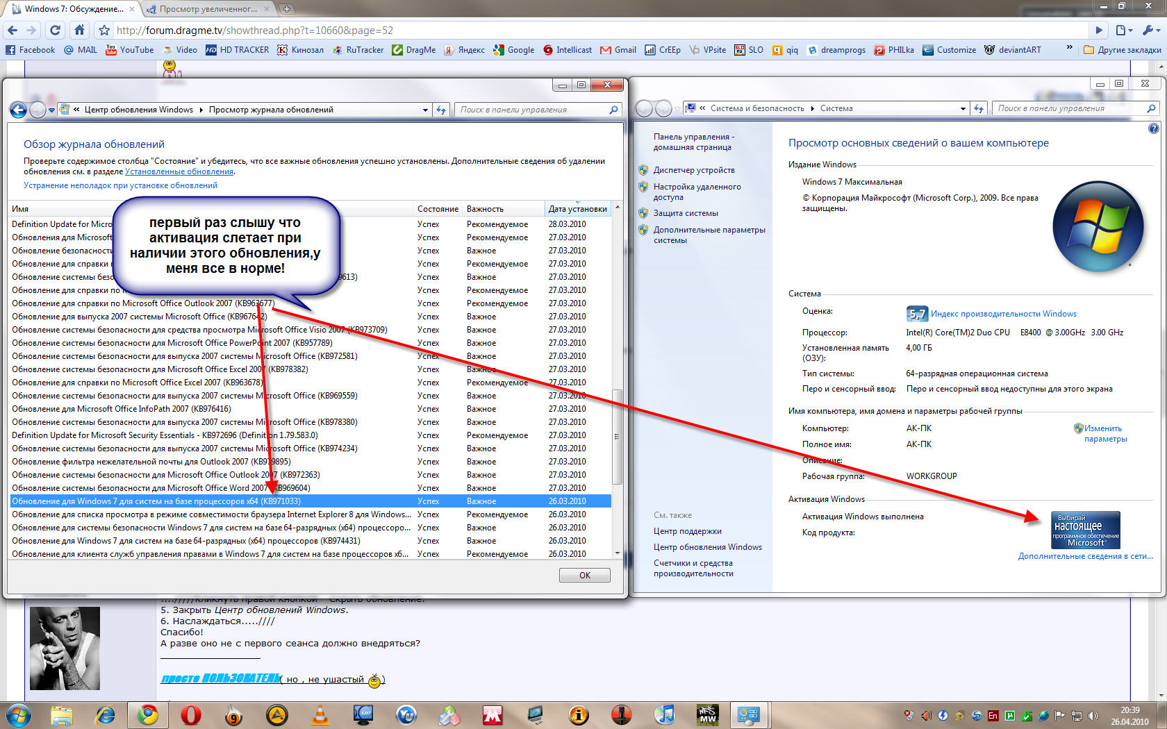The width and height of the screenshot is (1167, 729).
Task: Open the Need for Speed MW taskbar icon
Action: (708, 714)
